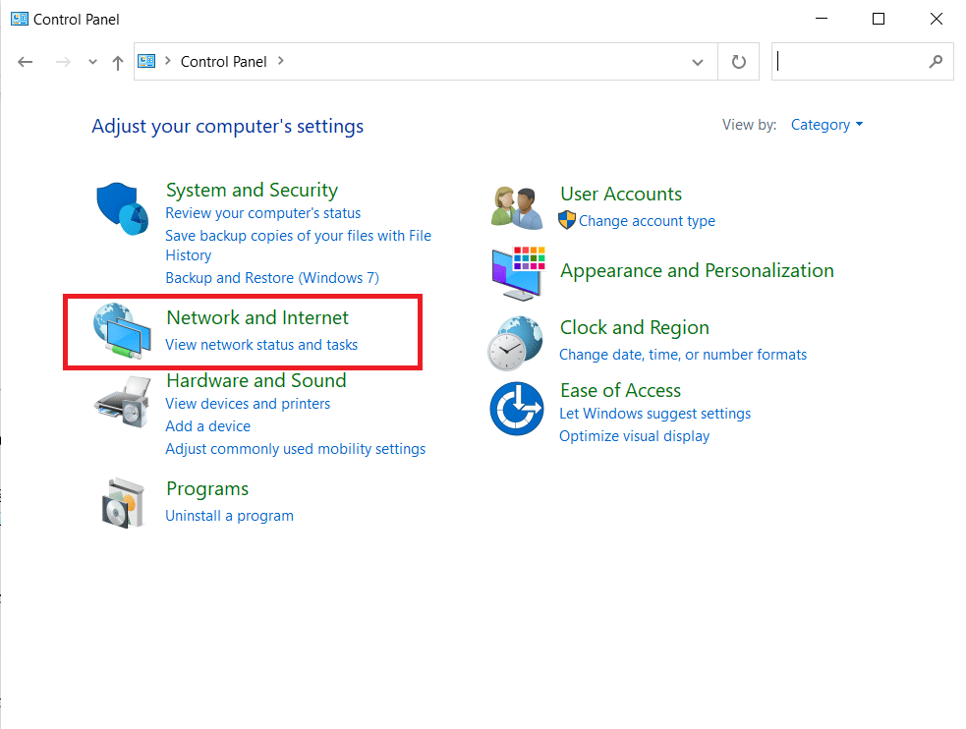Expand the address bar history dropdown
Image resolution: width=966 pixels, height=729 pixels.
(698, 62)
